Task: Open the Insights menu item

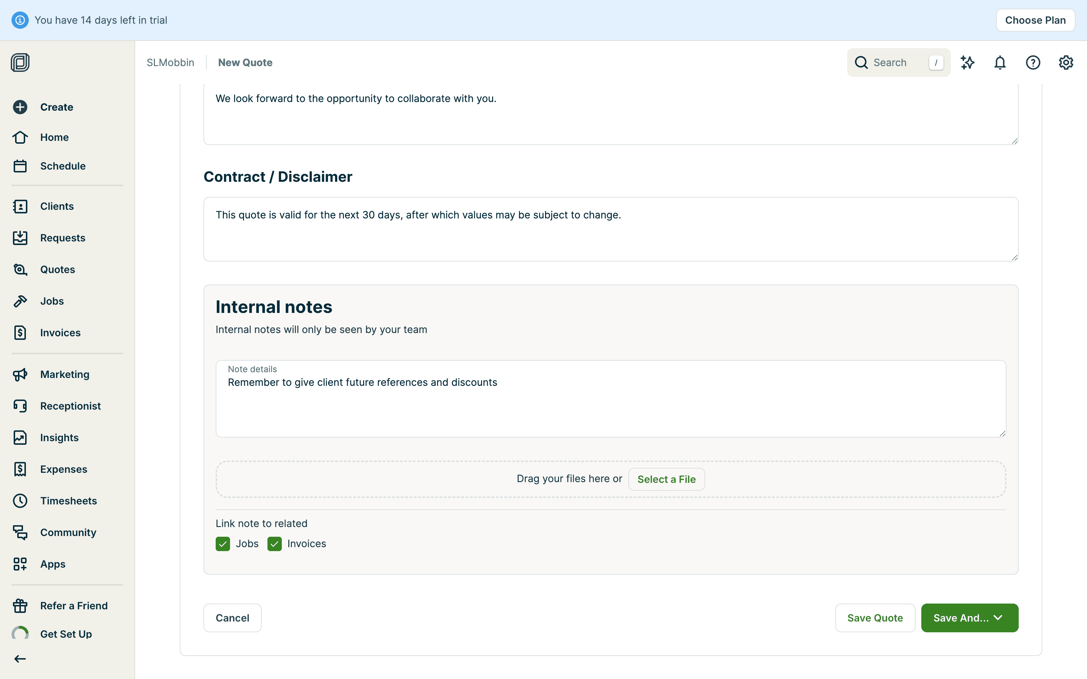Action: point(59,438)
